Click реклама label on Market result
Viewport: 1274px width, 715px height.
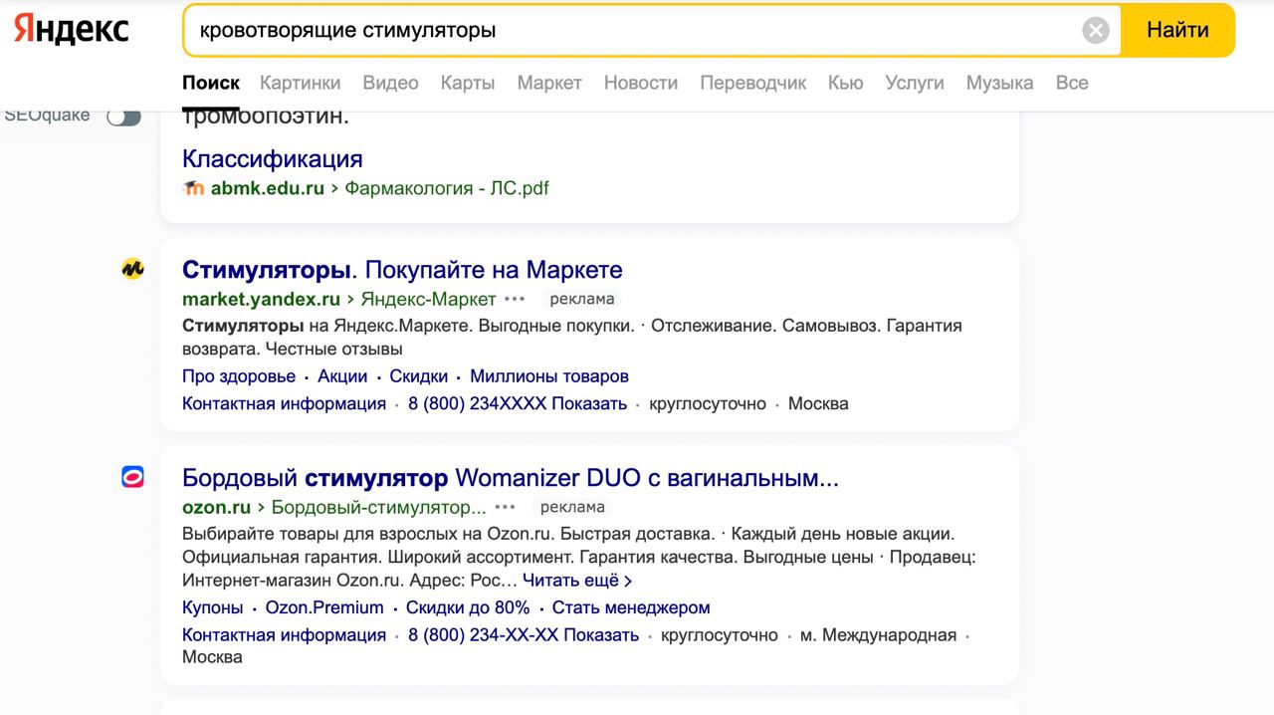pos(582,299)
